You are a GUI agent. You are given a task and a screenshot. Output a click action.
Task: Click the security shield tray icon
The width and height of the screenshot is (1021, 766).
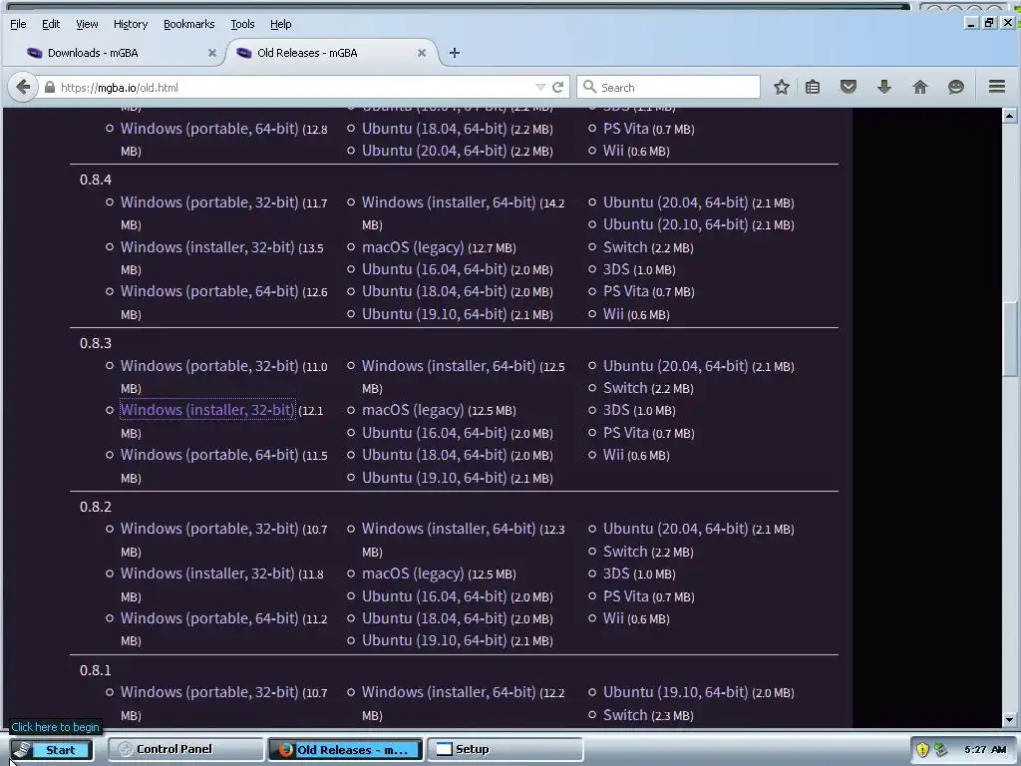tap(922, 749)
